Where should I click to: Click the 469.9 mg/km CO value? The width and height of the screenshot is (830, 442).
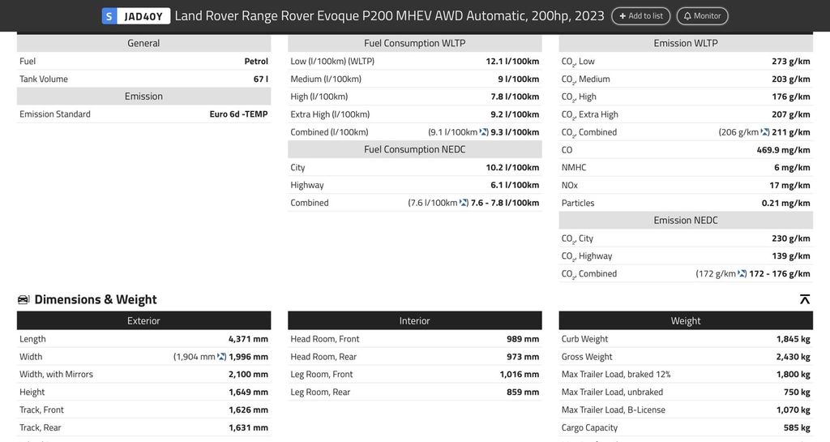tap(784, 150)
